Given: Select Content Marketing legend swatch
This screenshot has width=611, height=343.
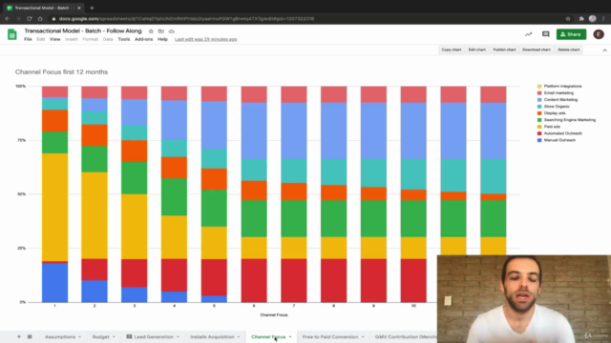Looking at the screenshot, I should tap(539, 100).
